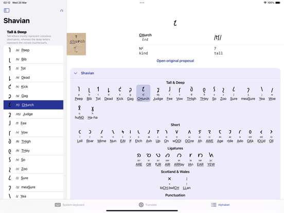The height and width of the screenshot is (213, 284).
Task: Select Kick in the sidebar list
Action: pos(33,86)
